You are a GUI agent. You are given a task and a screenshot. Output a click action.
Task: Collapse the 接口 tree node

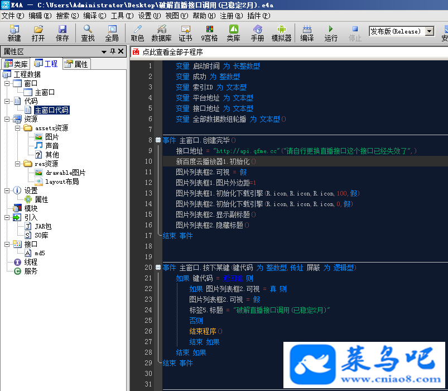click(x=7, y=244)
